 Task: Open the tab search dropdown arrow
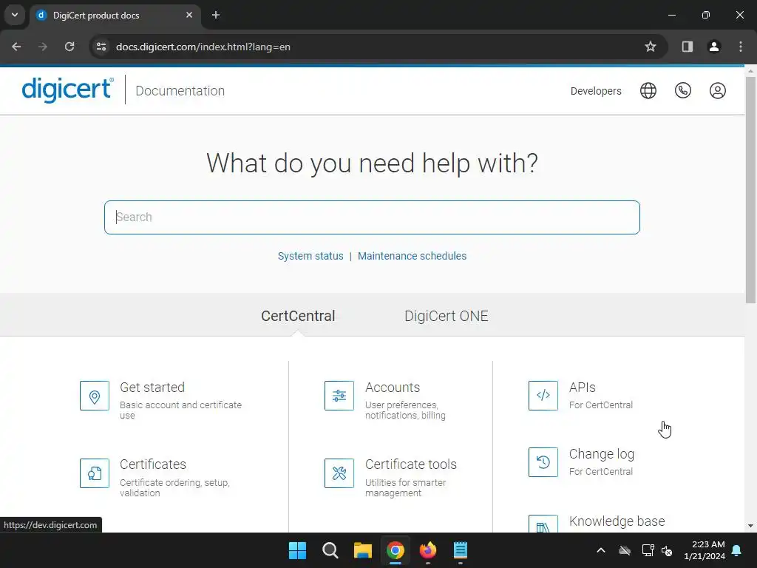[15, 15]
